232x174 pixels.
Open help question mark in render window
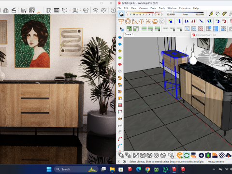(113, 10)
